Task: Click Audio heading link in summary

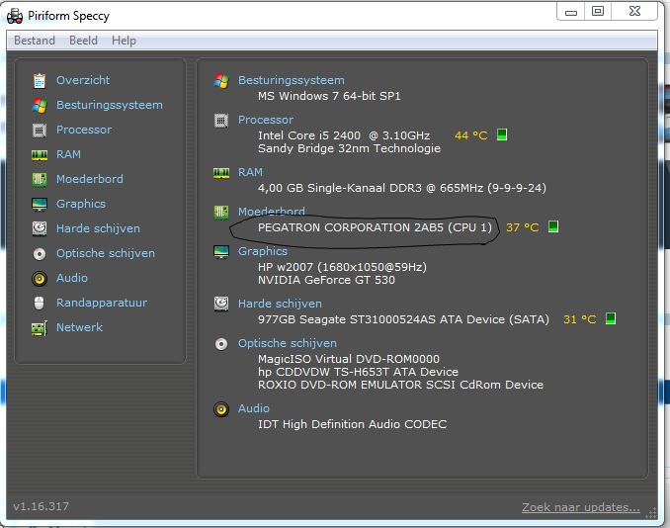Action: [253, 408]
